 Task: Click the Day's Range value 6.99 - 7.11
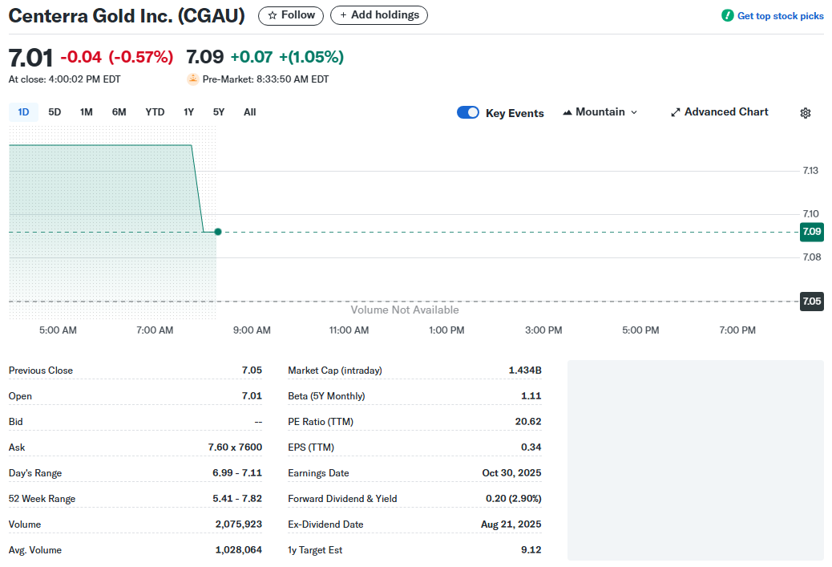pos(237,472)
